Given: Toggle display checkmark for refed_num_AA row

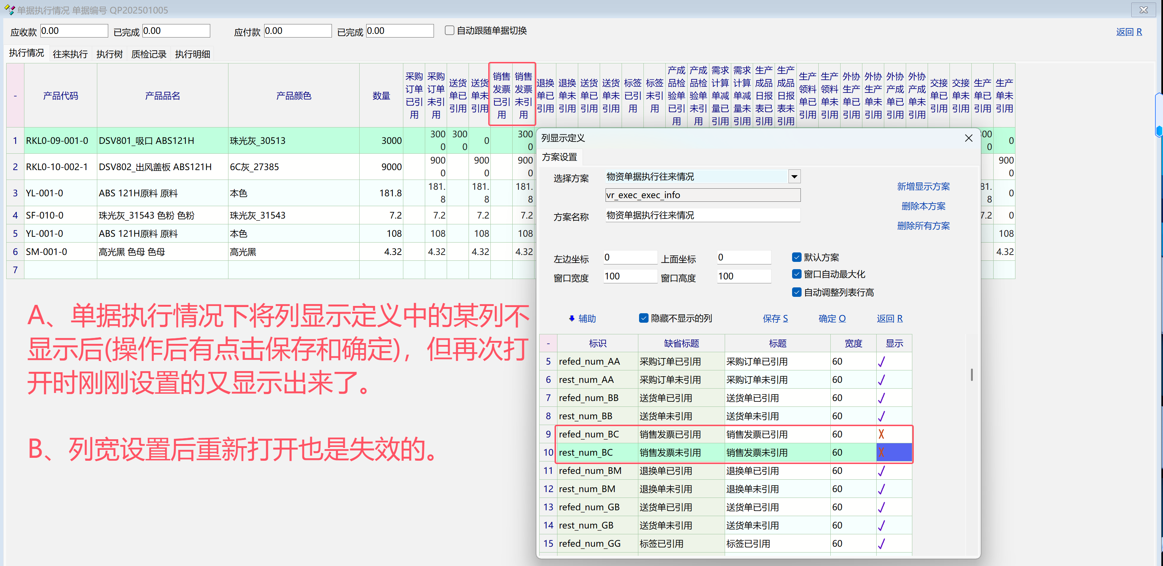Looking at the screenshot, I should click(881, 362).
